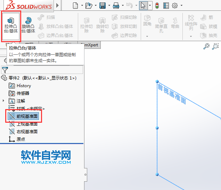Save using the floppy disk icon

tap(103, 5)
